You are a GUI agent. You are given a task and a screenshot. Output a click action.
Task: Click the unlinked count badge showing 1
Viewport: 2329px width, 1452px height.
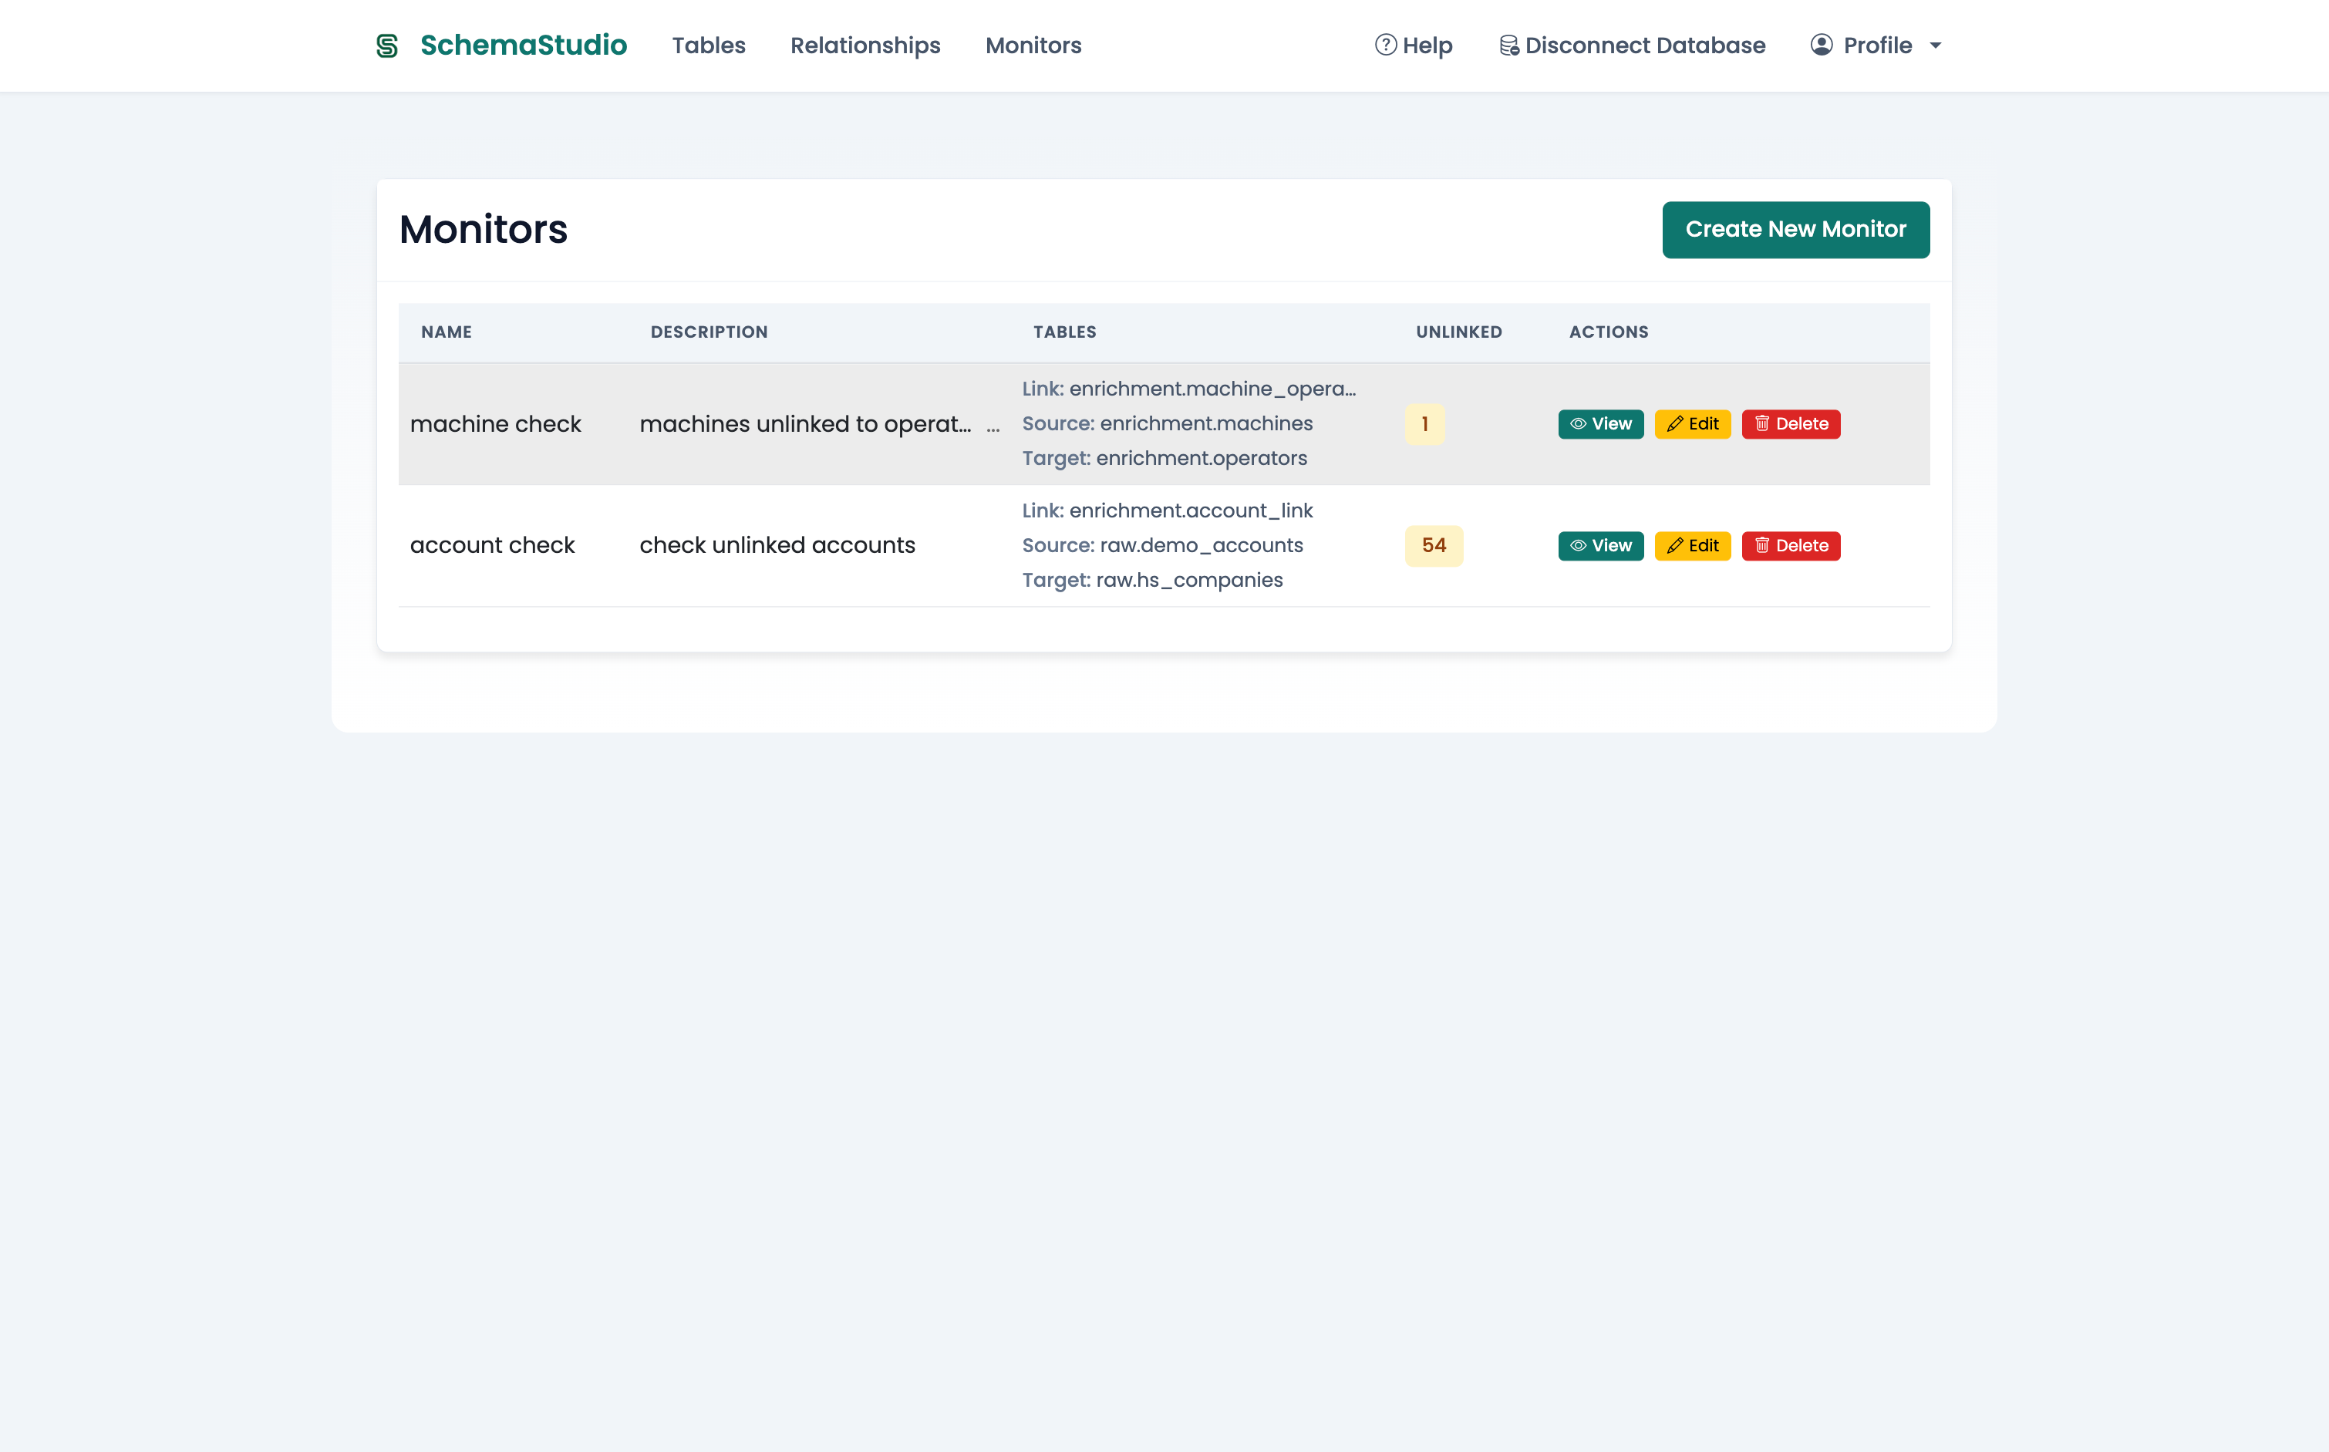click(1424, 423)
